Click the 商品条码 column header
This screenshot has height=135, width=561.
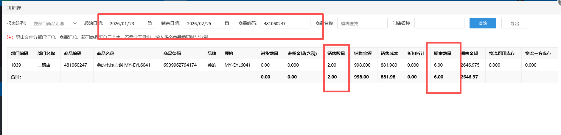point(172,54)
